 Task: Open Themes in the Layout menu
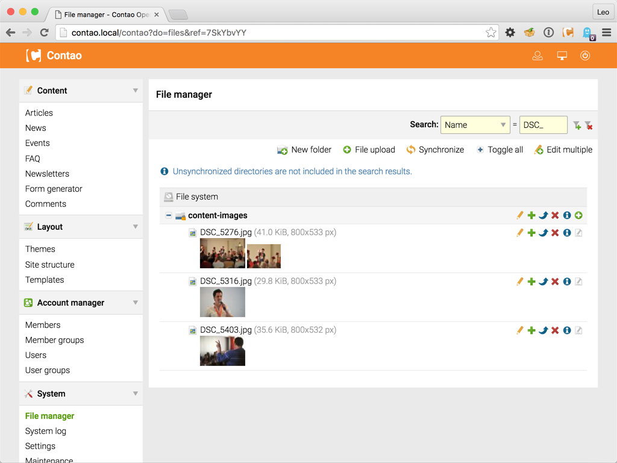point(40,249)
